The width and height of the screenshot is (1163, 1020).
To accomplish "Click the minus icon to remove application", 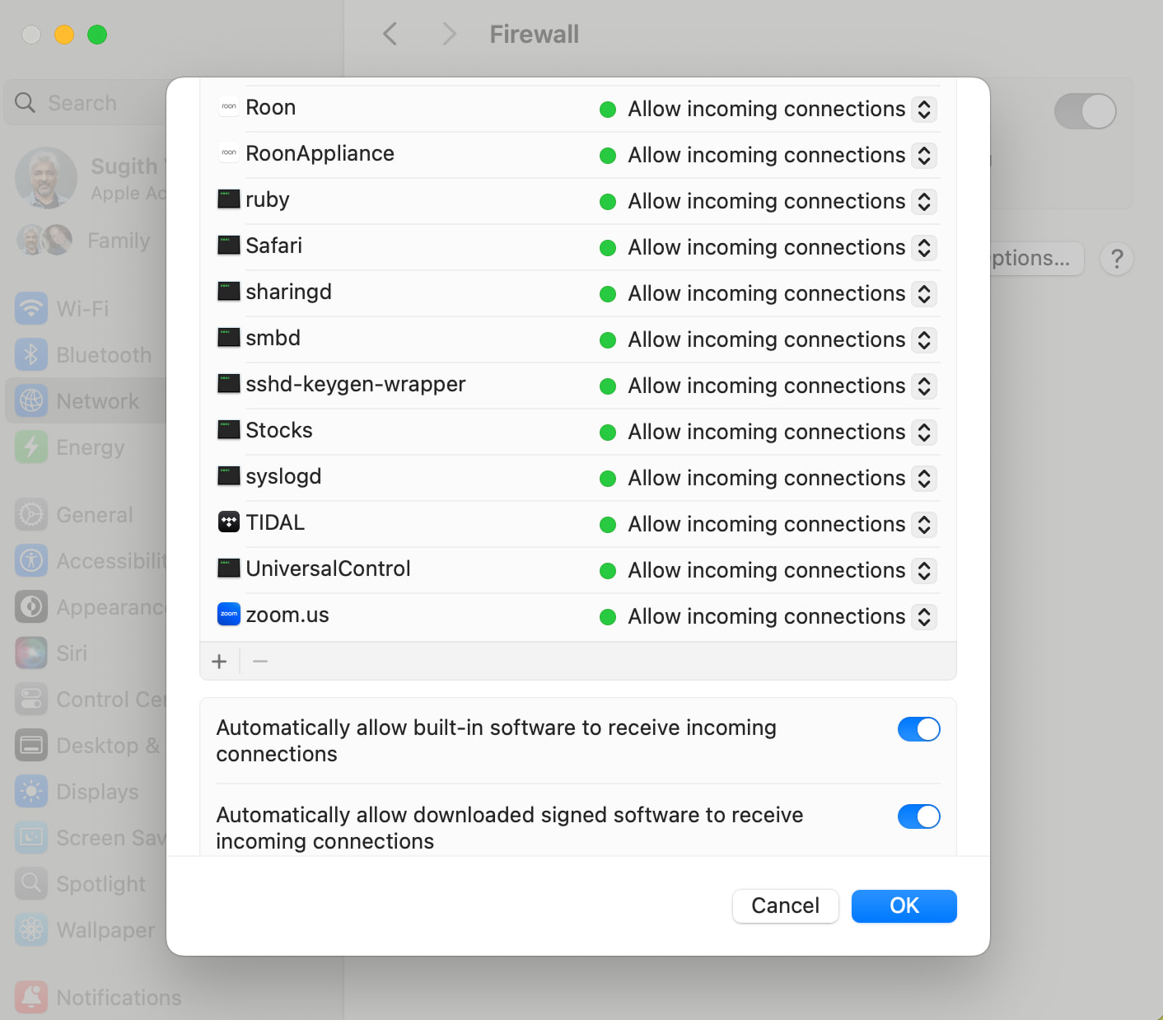I will [x=260, y=662].
